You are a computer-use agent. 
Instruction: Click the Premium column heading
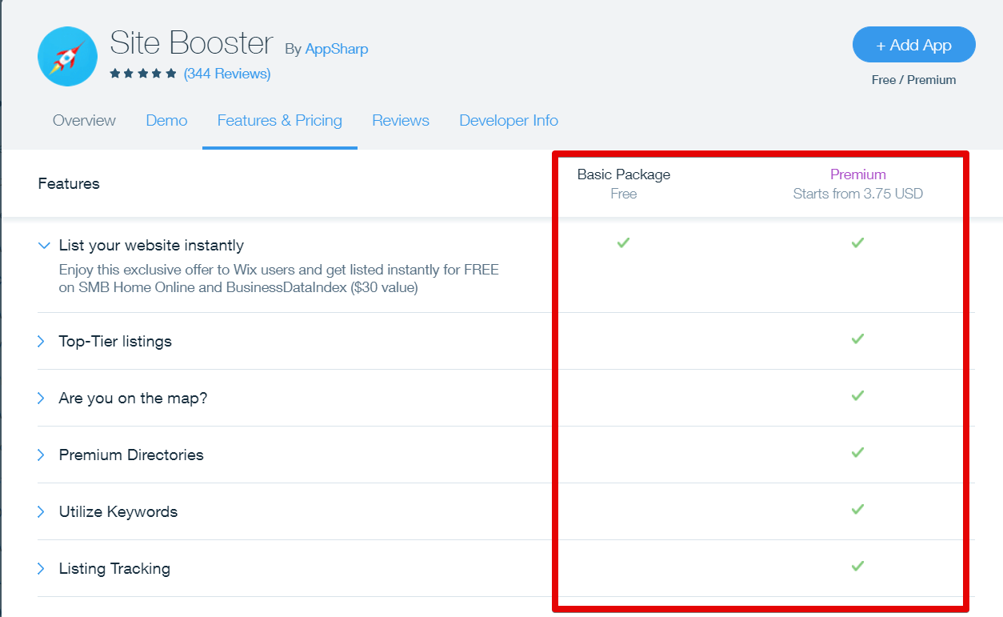tap(858, 174)
